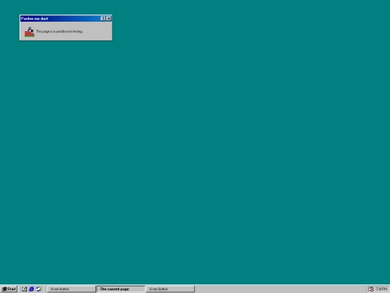390x293 pixels.
Task: Click the nav button following 'The current page'
Action: [170, 289]
